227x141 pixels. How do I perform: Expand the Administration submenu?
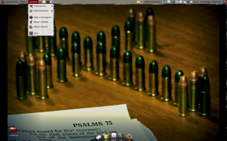point(41,11)
